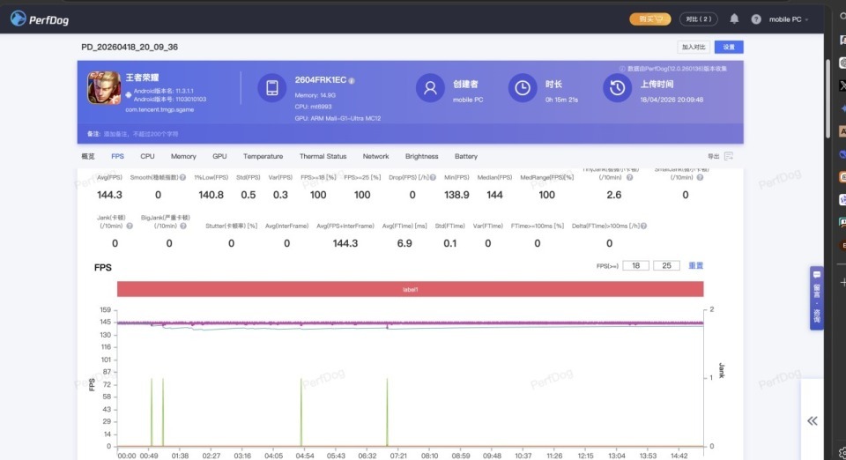Open the blue 设置 settings button

(729, 47)
